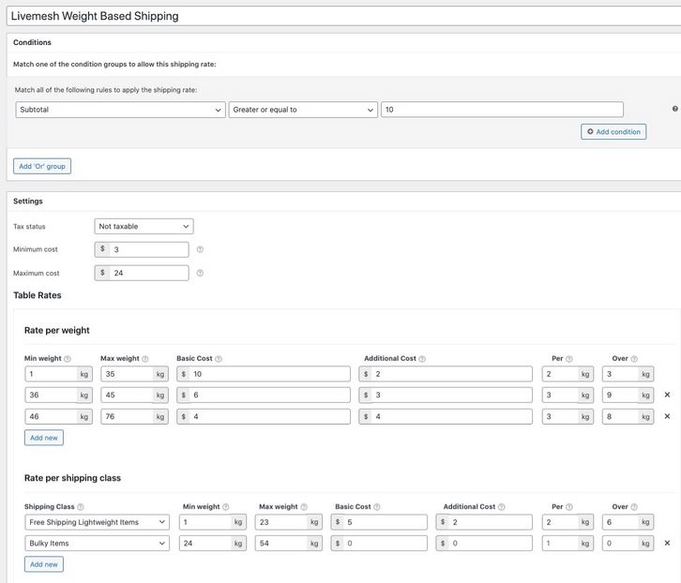Open the Greater or equal to operator dropdown
The image size is (681, 583).
pyautogui.click(x=303, y=110)
